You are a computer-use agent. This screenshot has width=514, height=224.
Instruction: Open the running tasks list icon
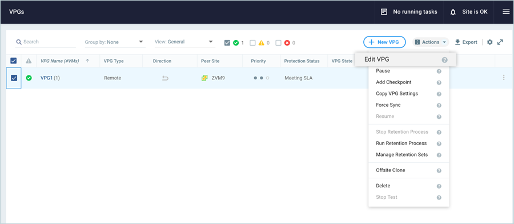pyautogui.click(x=384, y=12)
